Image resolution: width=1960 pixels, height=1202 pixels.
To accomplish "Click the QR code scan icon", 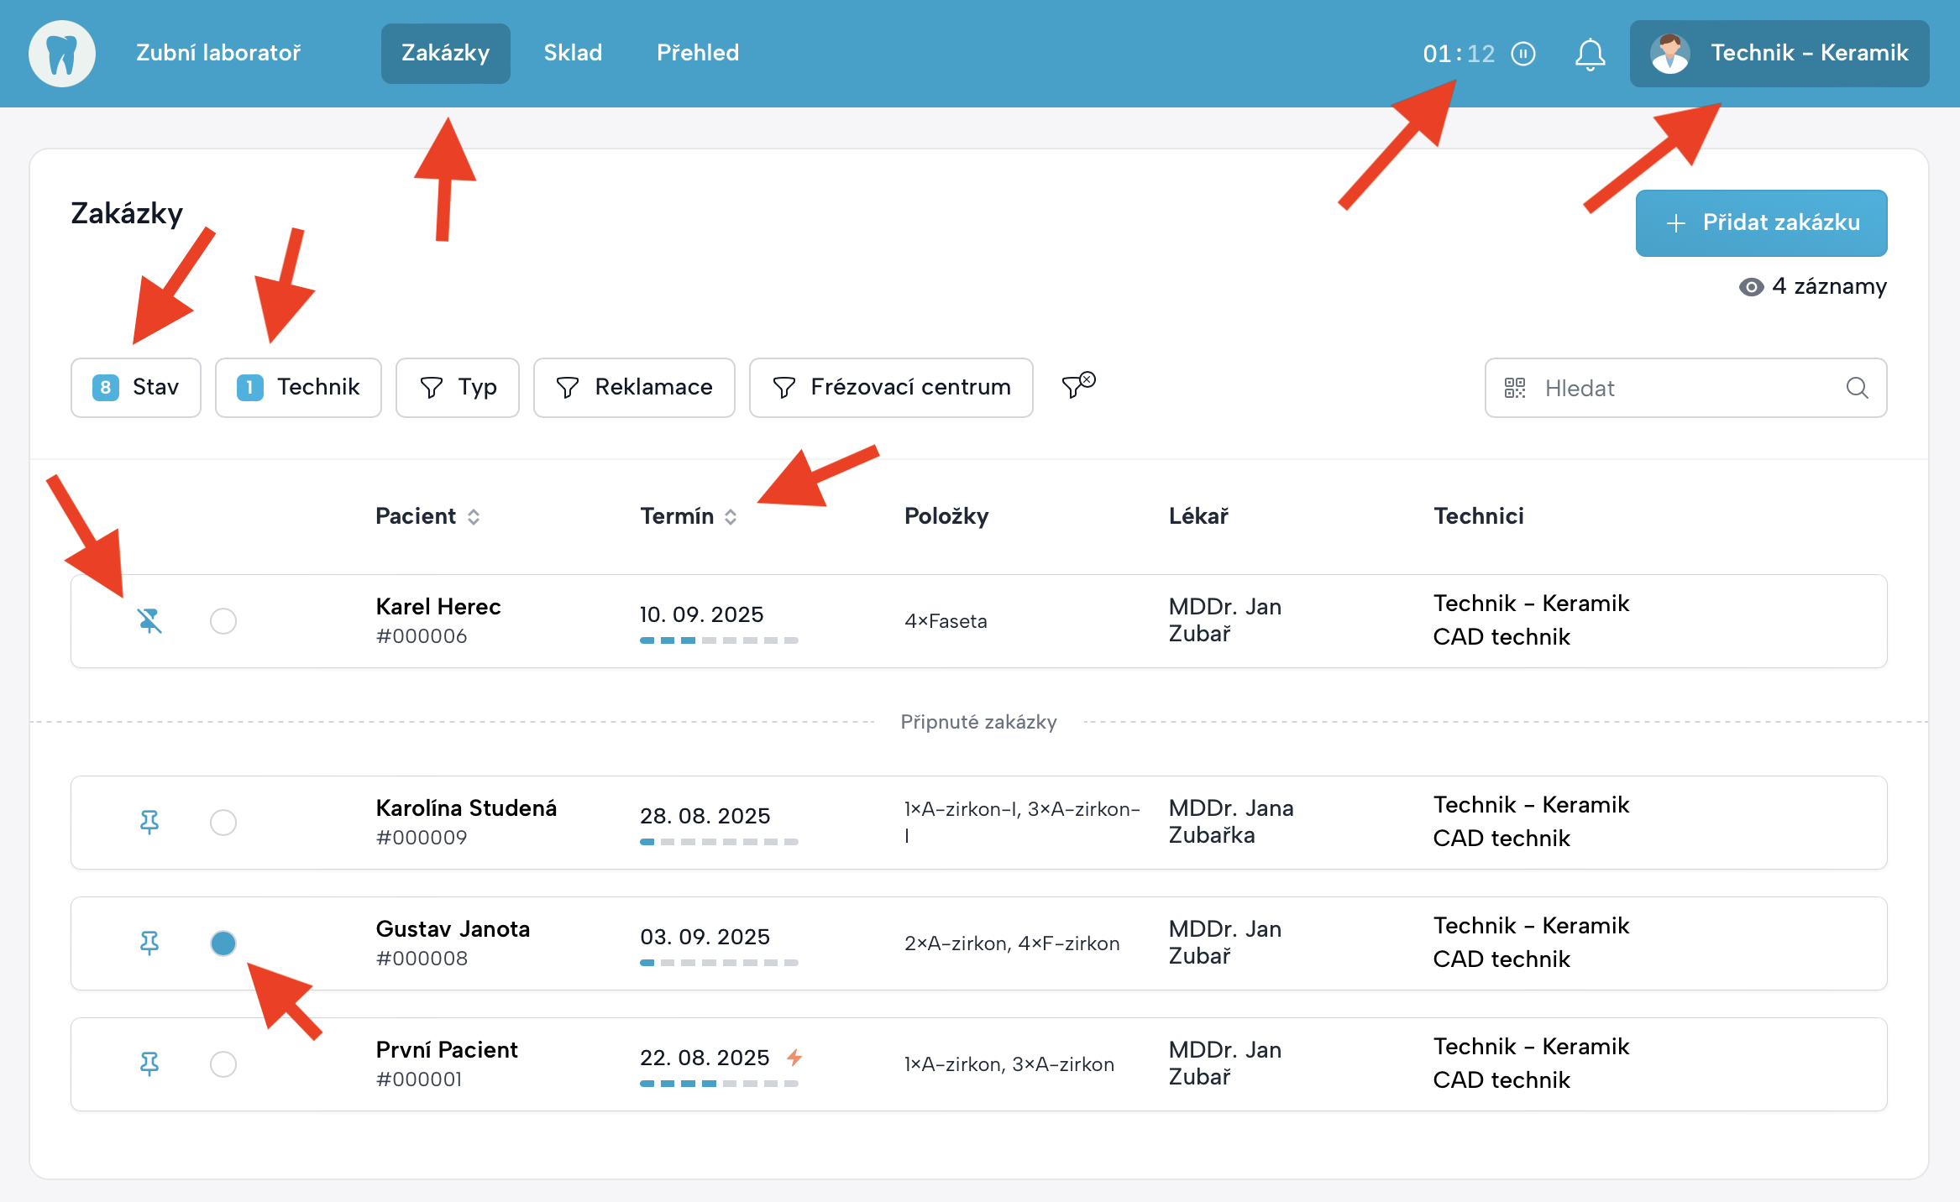I will tap(1514, 388).
